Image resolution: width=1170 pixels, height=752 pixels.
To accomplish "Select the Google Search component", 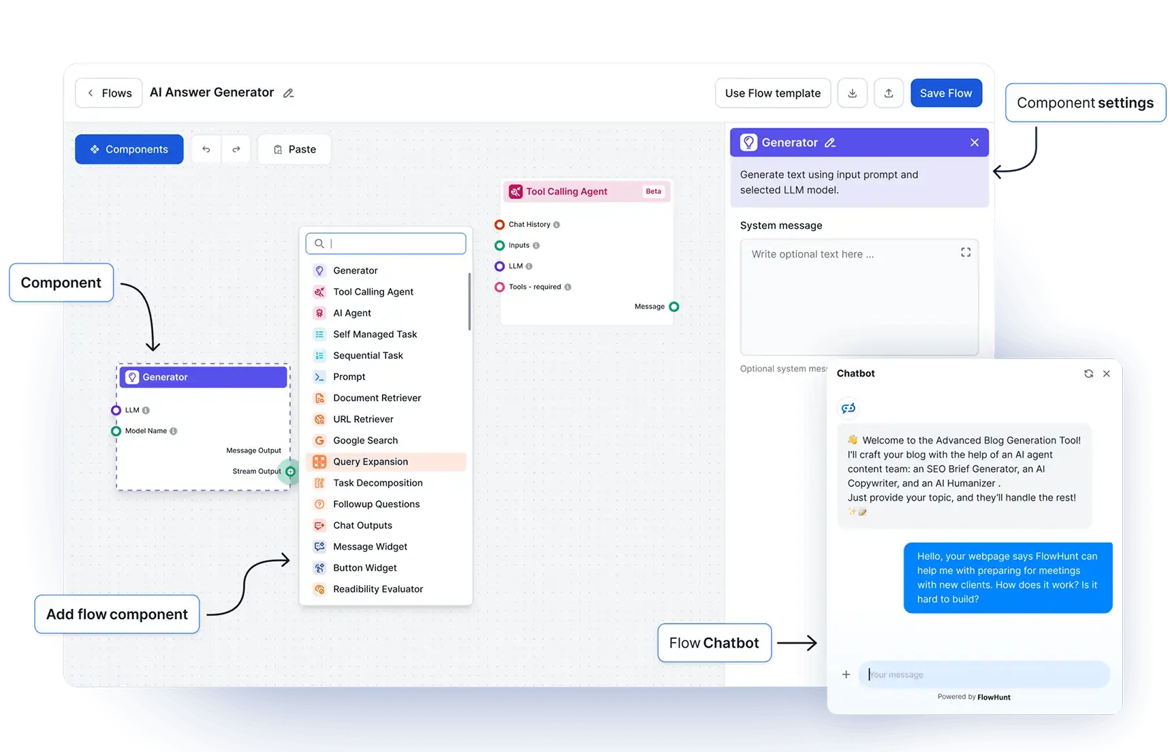I will click(x=365, y=440).
